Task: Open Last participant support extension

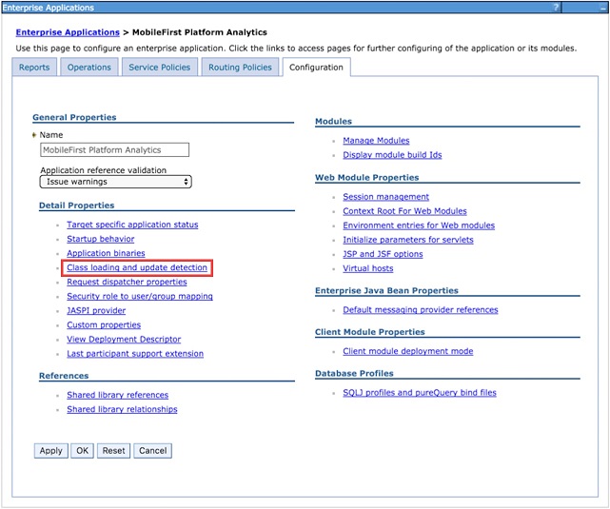Action: pos(135,354)
